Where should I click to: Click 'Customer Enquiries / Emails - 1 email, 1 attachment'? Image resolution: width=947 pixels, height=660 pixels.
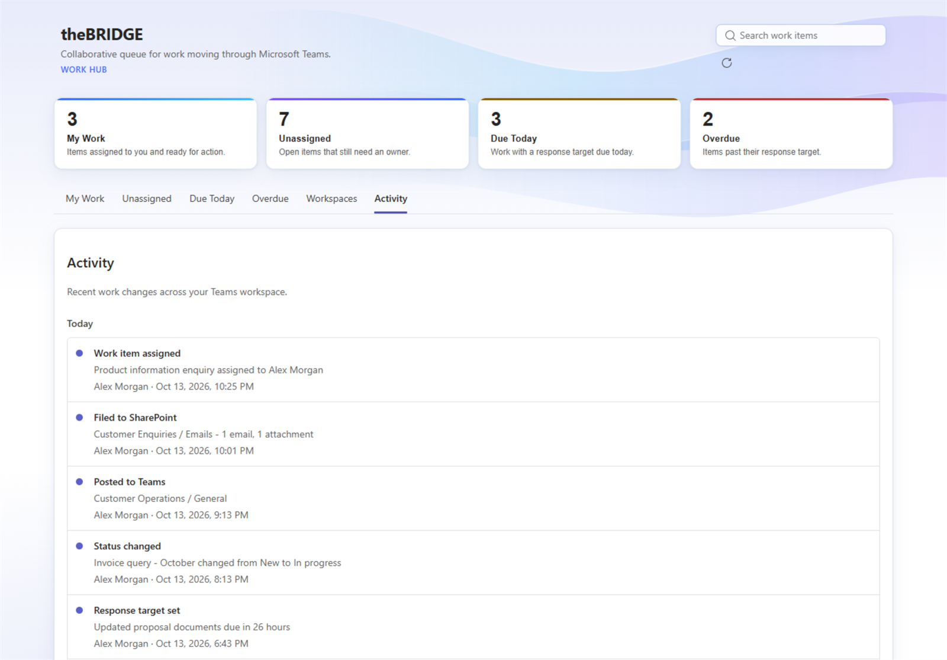(x=204, y=434)
